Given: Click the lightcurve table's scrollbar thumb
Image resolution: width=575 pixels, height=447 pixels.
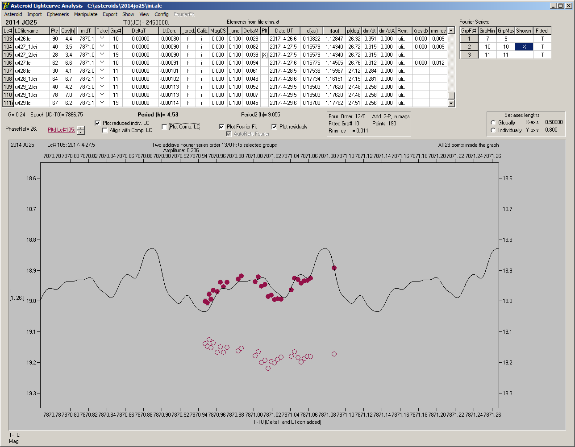Looking at the screenshot, I should pos(451,95).
